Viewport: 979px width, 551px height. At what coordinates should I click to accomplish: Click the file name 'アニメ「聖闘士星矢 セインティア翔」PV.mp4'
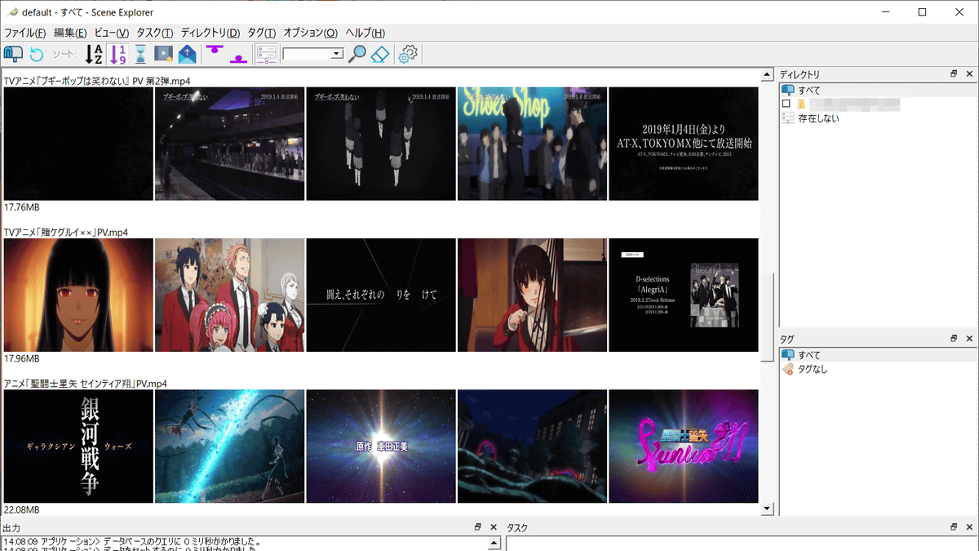tap(86, 384)
